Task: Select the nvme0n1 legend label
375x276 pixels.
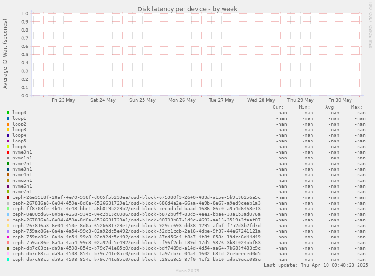Action: 22,152
